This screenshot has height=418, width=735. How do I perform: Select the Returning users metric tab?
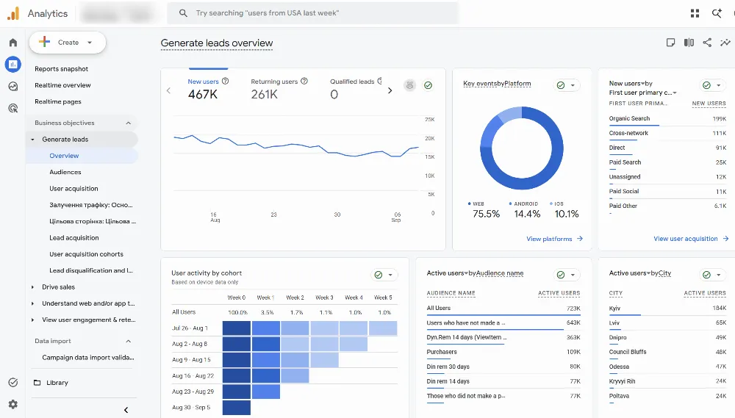tap(279, 89)
